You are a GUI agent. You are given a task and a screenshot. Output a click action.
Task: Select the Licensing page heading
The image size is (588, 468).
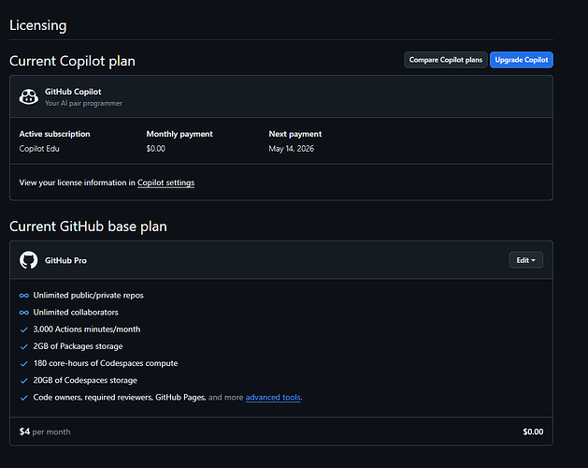pos(38,25)
